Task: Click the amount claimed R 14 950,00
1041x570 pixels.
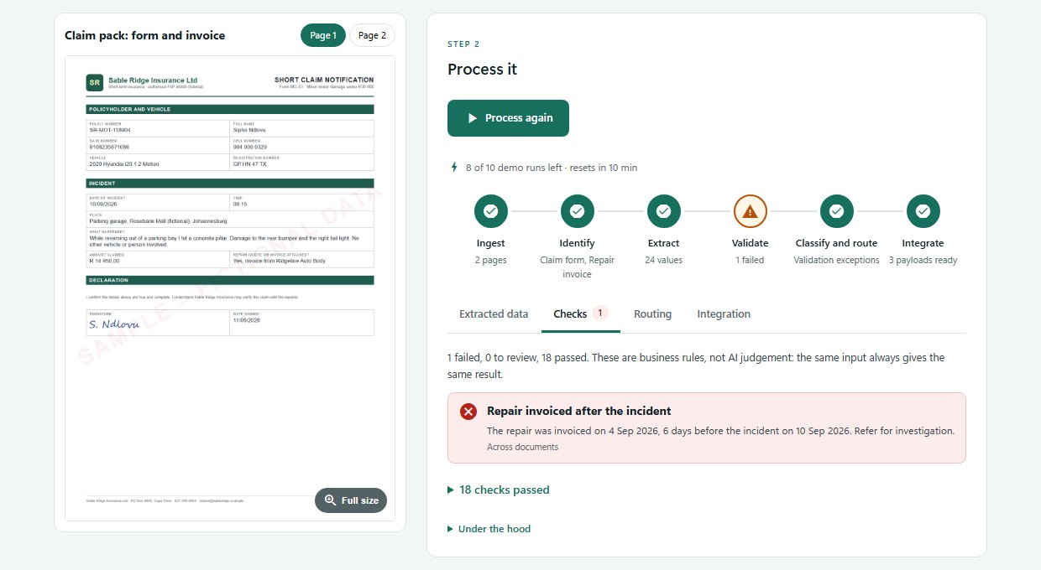Action: (x=105, y=261)
